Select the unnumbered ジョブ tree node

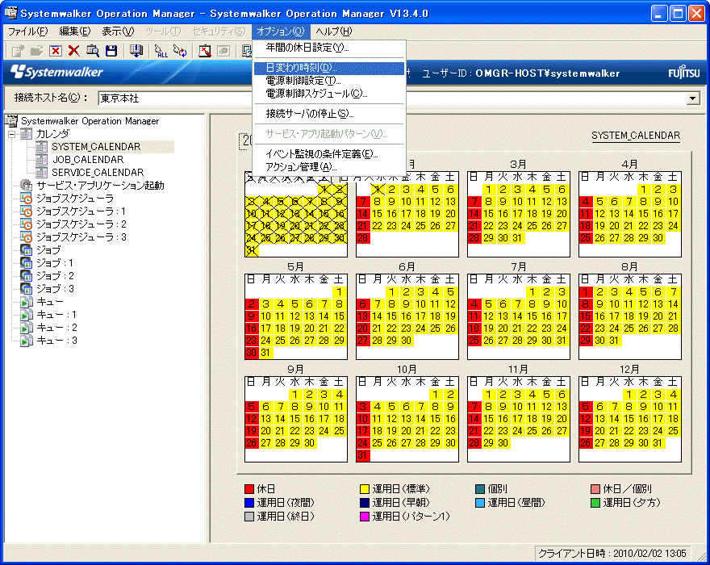[x=48, y=250]
